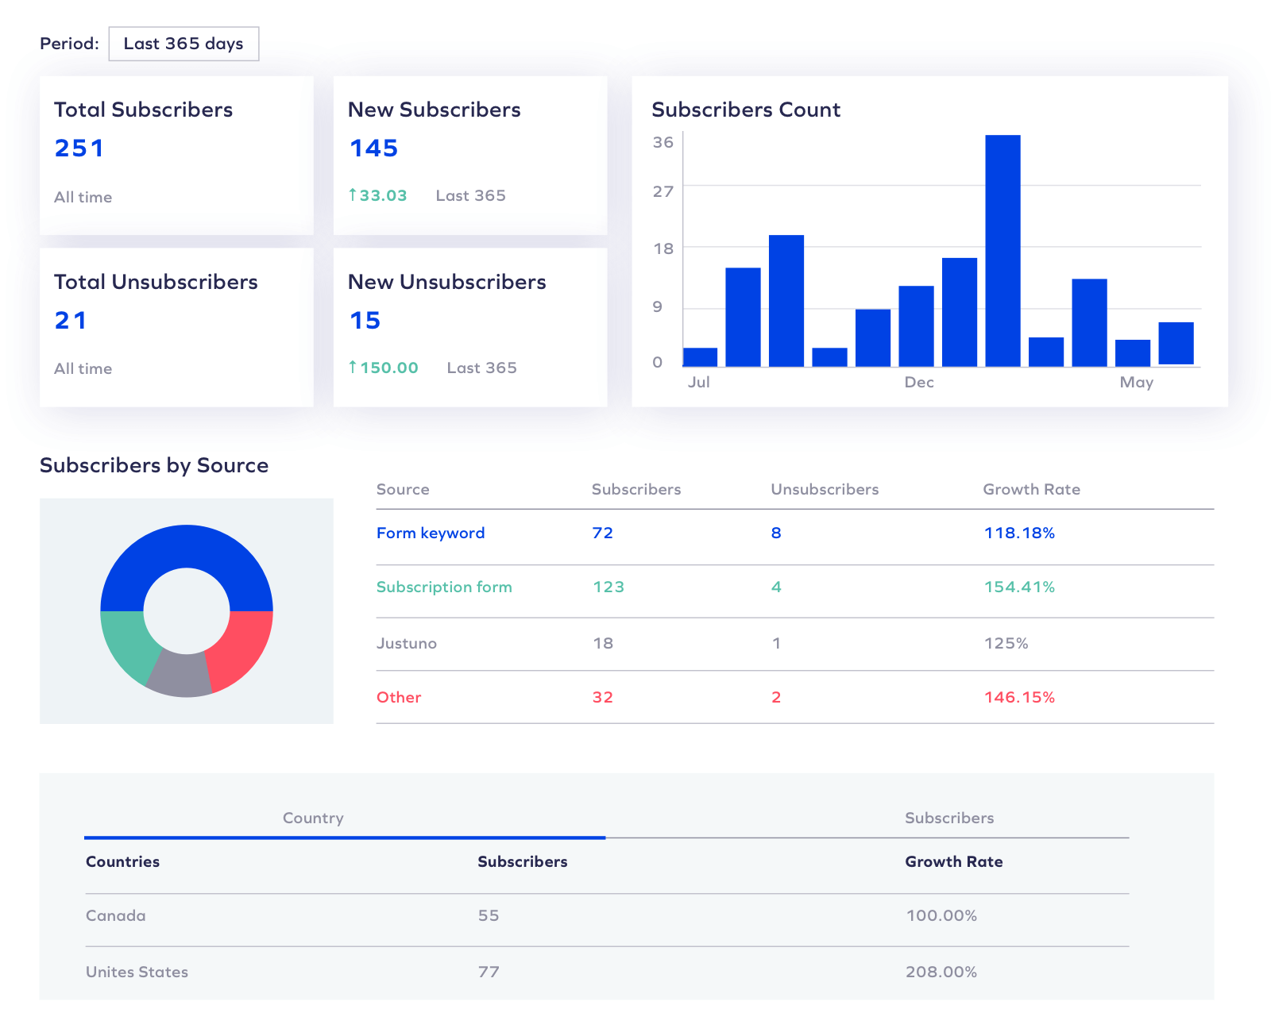1271x1032 pixels.
Task: Click the Form keyword source link
Action: pyautogui.click(x=430, y=533)
